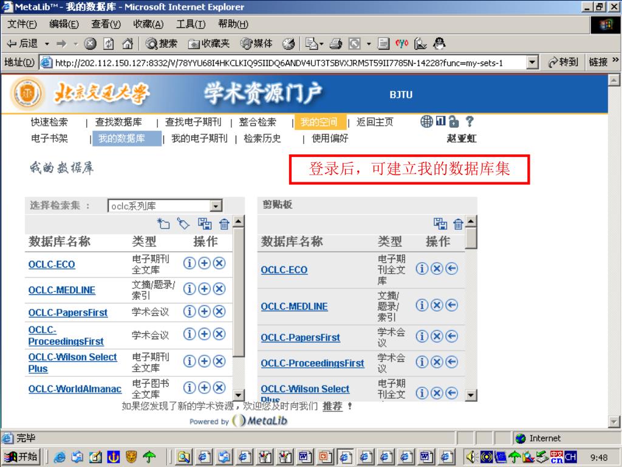Open 我的电子期刊 sub-tab

click(x=199, y=138)
